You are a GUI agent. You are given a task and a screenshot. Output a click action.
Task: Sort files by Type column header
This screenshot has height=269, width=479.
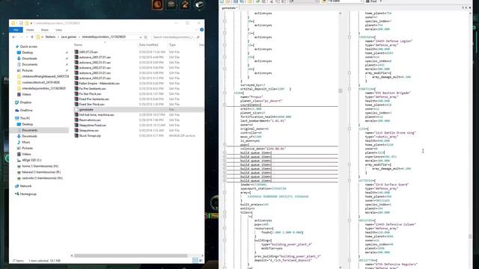(x=172, y=45)
